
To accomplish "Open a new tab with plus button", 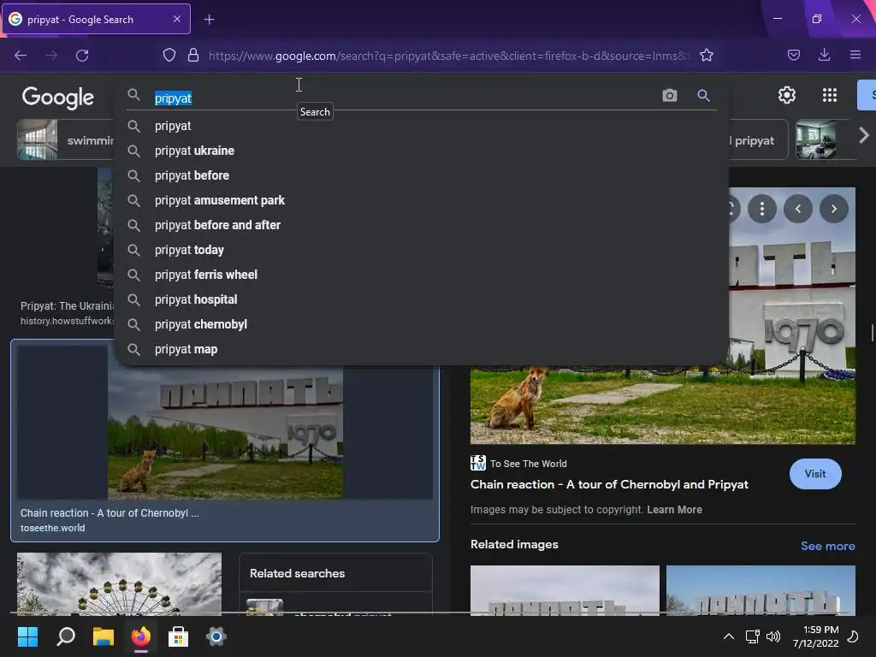I will [x=209, y=20].
